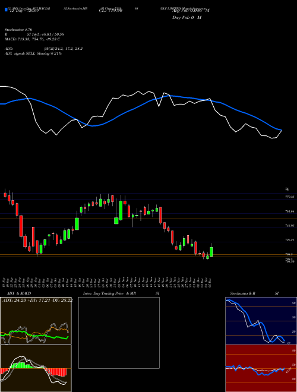Click the '18 Sep' first date axis label

pyautogui.click(x=5, y=282)
